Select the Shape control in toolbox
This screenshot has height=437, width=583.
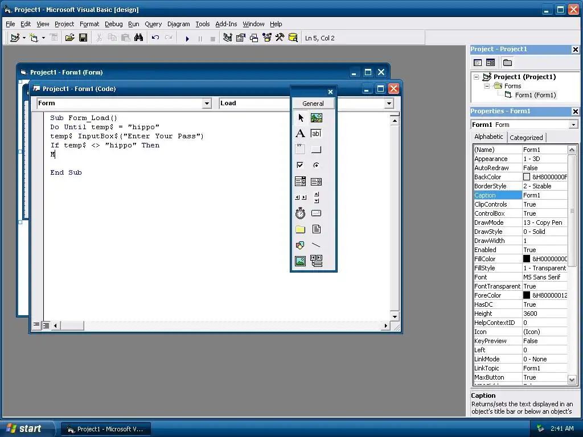pyautogui.click(x=301, y=245)
